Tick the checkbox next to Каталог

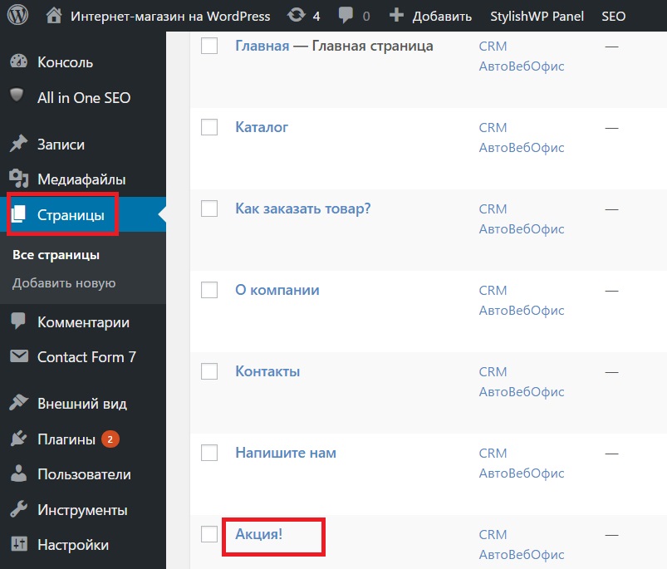tap(209, 127)
